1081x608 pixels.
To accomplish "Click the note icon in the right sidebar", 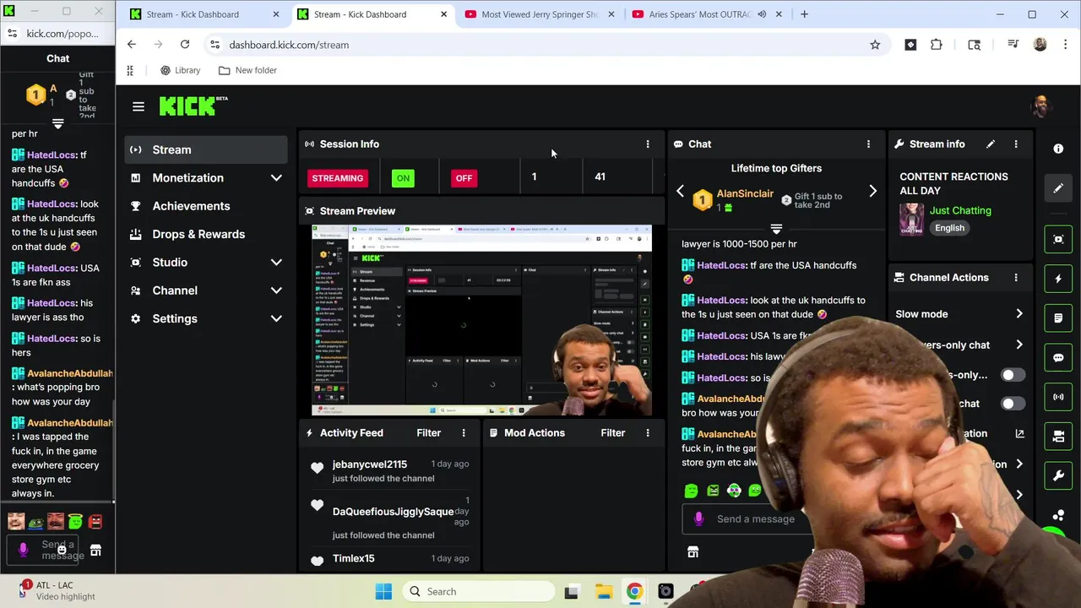I will [1058, 318].
